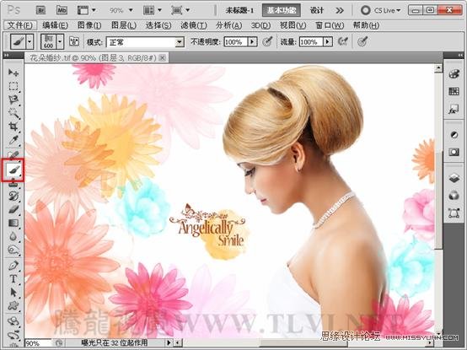Open the Masks panel icon
Image resolution: width=467 pixels, height=350 pixels.
454,152
